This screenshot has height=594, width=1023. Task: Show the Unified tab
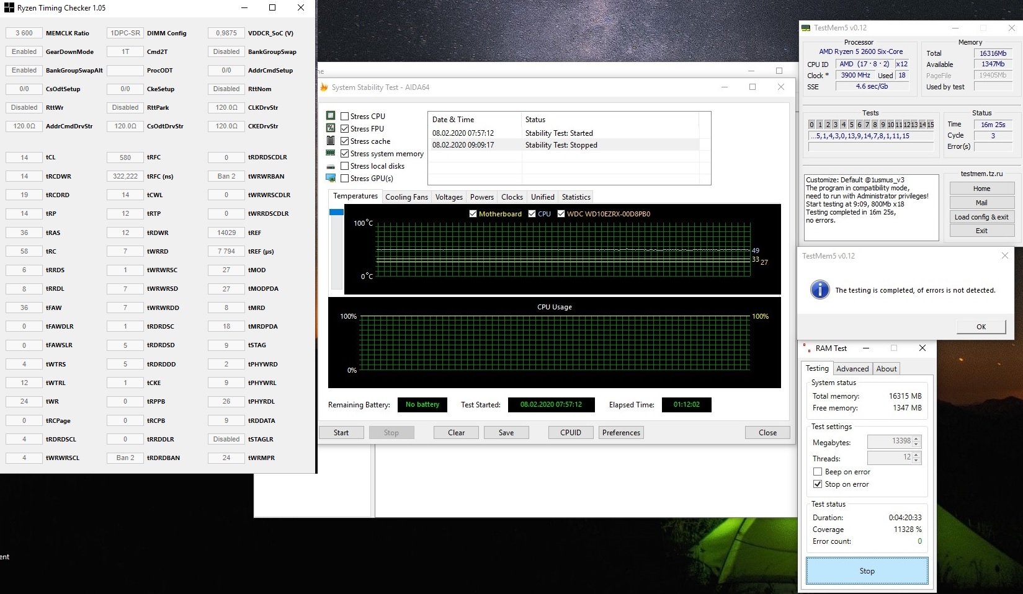(543, 197)
